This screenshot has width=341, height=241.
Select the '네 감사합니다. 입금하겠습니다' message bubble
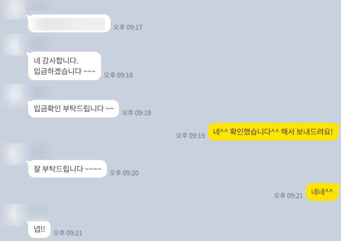(x=64, y=66)
